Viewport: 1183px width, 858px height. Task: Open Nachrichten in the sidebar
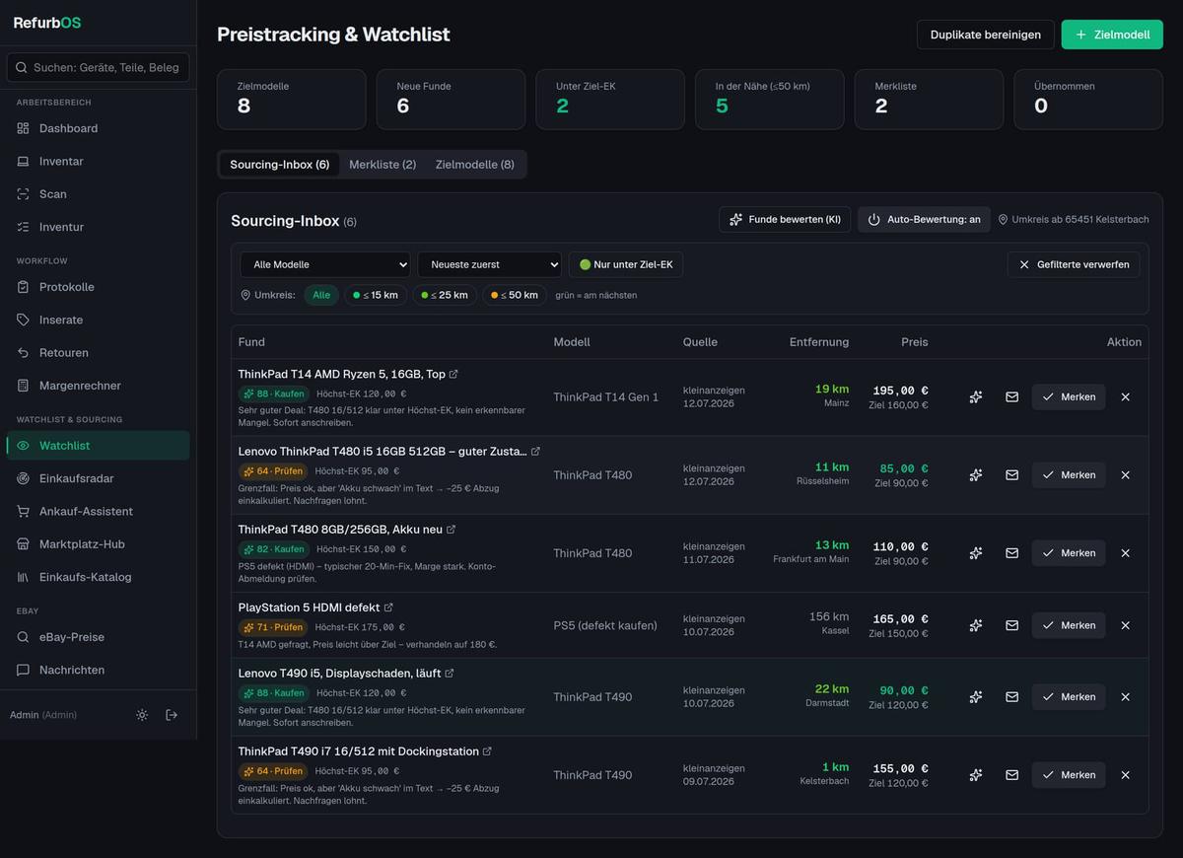click(x=99, y=670)
